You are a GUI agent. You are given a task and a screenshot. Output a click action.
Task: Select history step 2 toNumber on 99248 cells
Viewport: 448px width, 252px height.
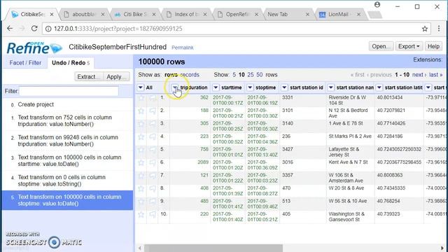(67, 141)
